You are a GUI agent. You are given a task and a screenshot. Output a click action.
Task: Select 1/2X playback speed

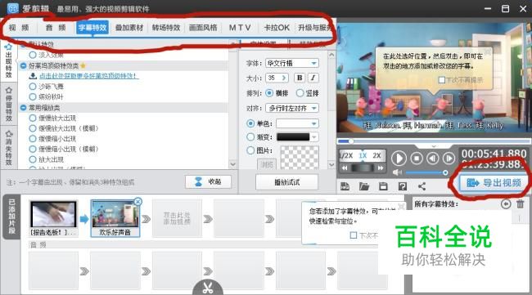[x=346, y=155]
